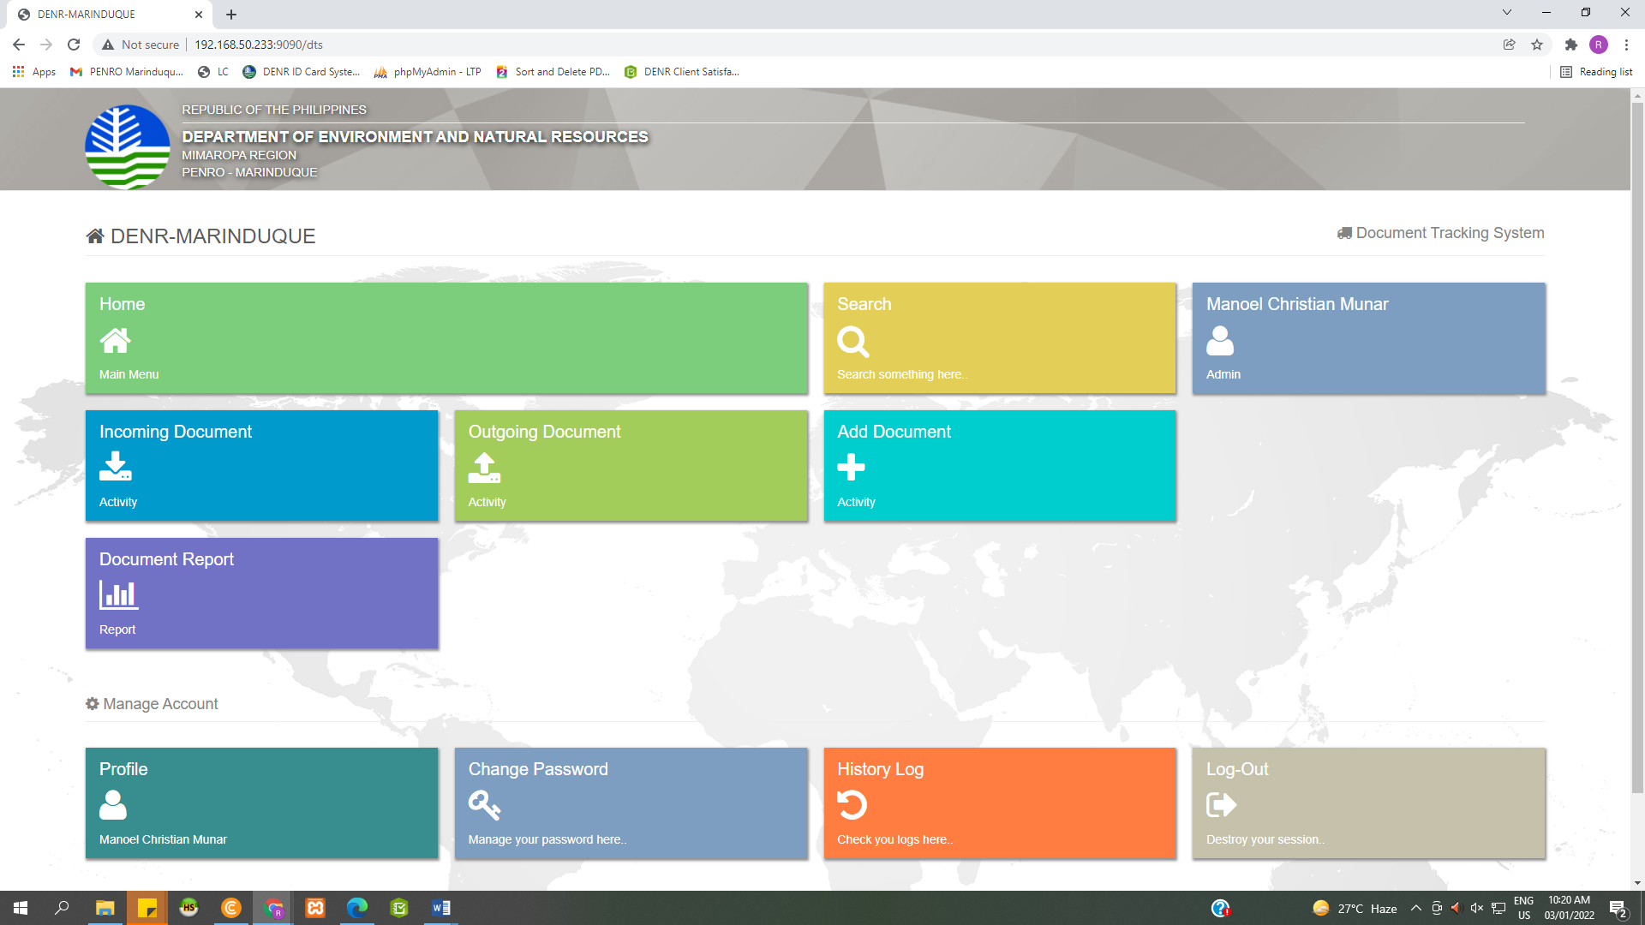The image size is (1645, 925).
Task: Open Microsoft Edge from the taskbar
Action: tap(357, 908)
